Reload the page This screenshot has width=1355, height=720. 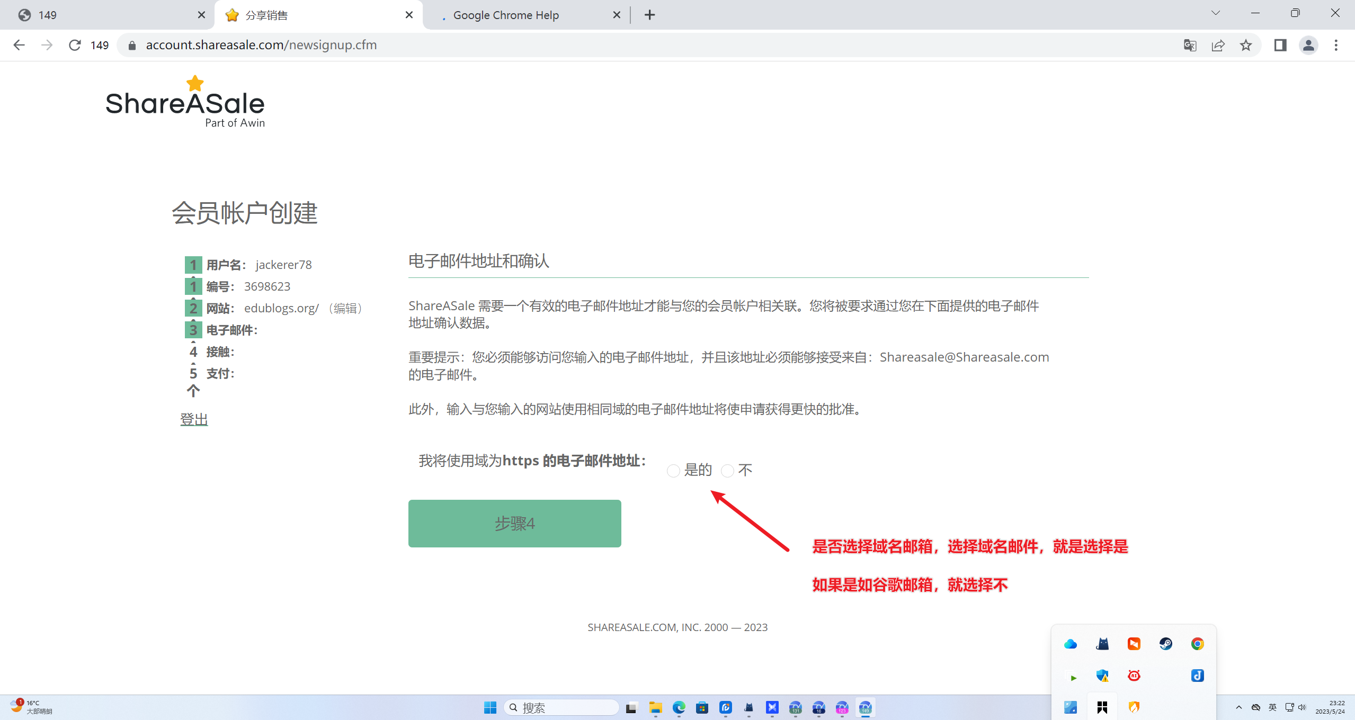[75, 45]
